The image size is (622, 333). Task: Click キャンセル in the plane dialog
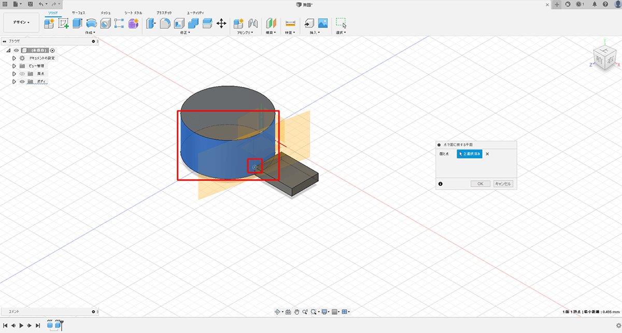click(503, 184)
